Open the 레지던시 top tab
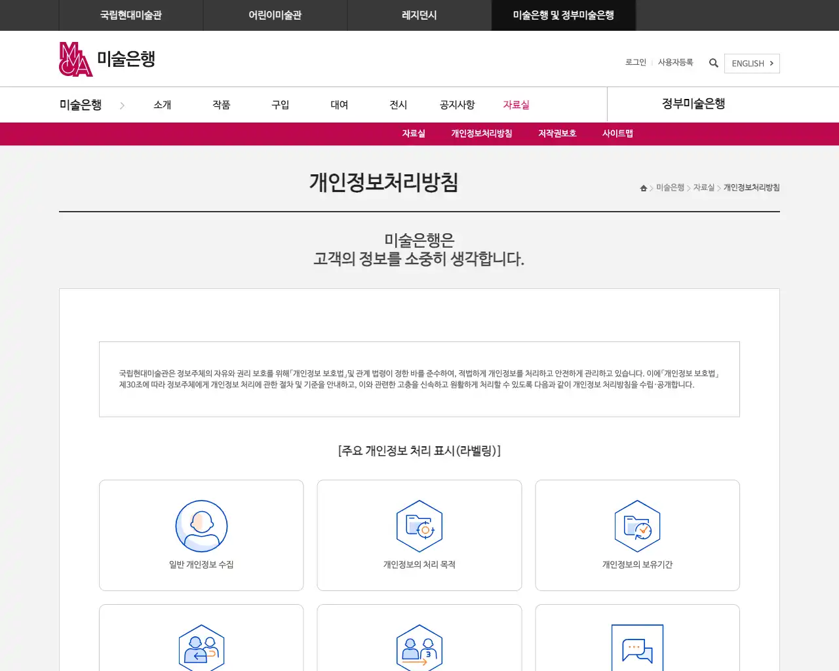Screen dimensions: 839x671 (419, 15)
